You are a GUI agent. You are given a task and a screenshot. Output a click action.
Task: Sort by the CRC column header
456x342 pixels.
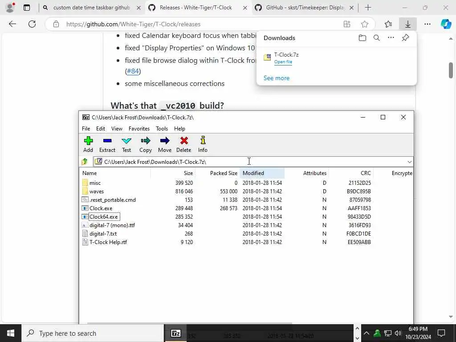pos(351,173)
